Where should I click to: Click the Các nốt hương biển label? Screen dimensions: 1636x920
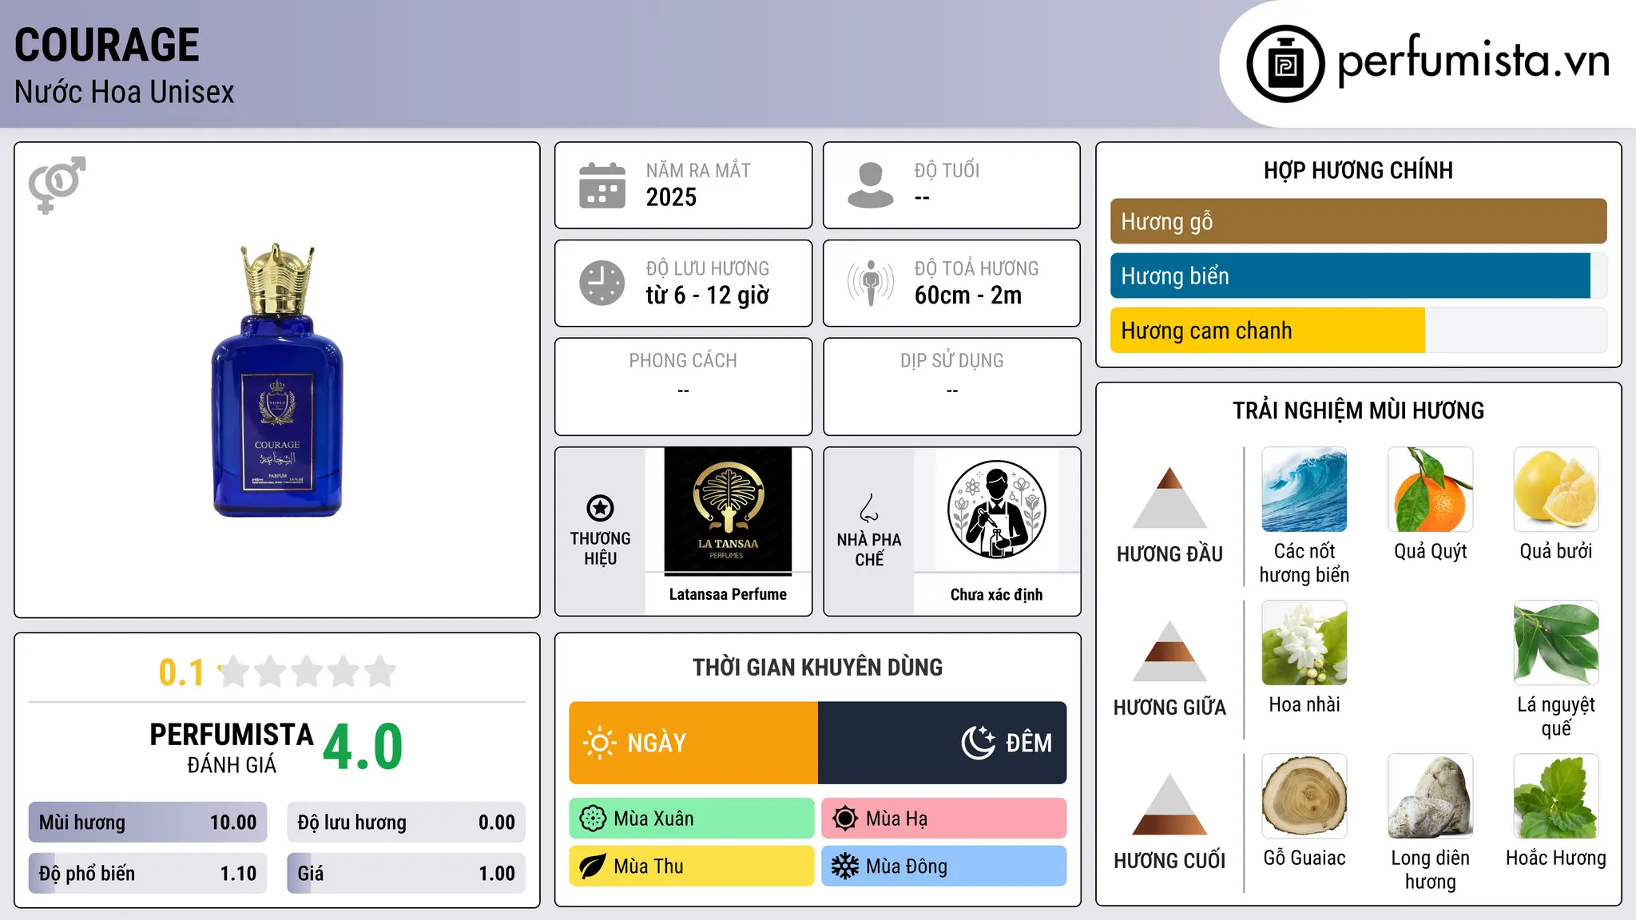point(1304,563)
